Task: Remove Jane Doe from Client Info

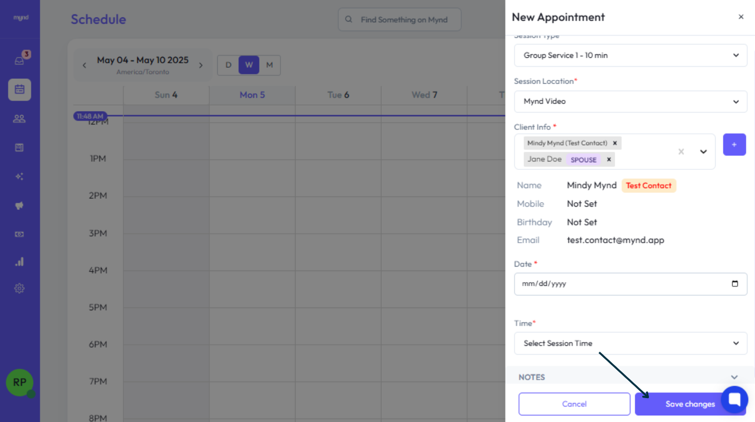Action: tap(609, 159)
